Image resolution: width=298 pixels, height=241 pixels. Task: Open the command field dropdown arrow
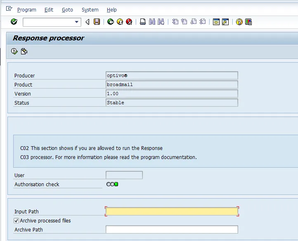pyautogui.click(x=77, y=22)
